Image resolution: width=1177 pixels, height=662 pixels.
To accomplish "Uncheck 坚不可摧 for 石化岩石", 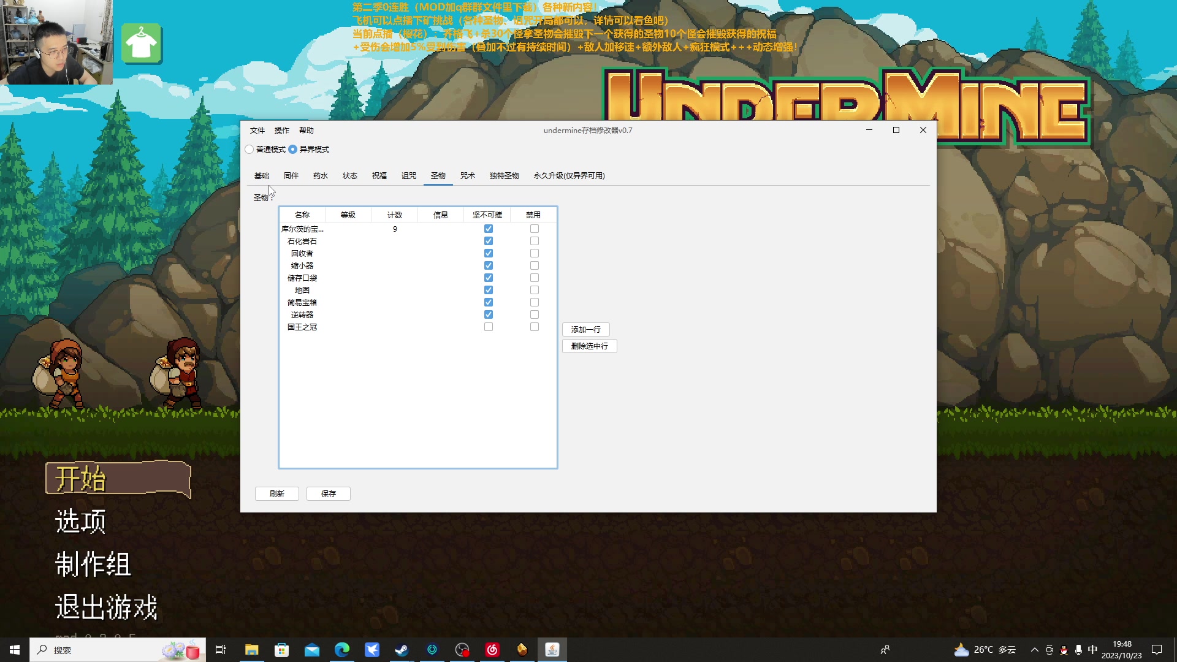I will (x=489, y=242).
